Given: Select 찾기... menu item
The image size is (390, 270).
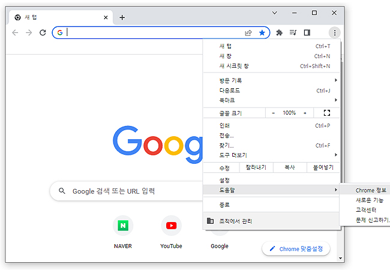Looking at the screenshot, I should [x=272, y=145].
